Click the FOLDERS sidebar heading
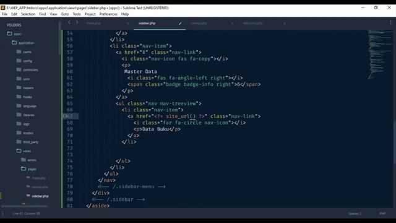Image resolution: width=396 pixels, height=223 pixels. click(14, 25)
